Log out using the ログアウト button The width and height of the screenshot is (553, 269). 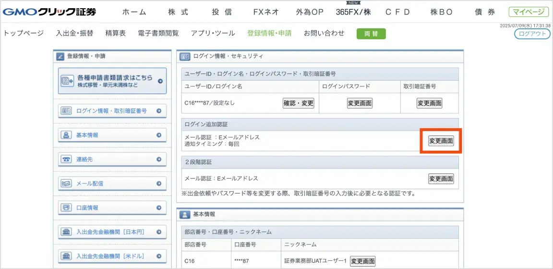pos(532,34)
